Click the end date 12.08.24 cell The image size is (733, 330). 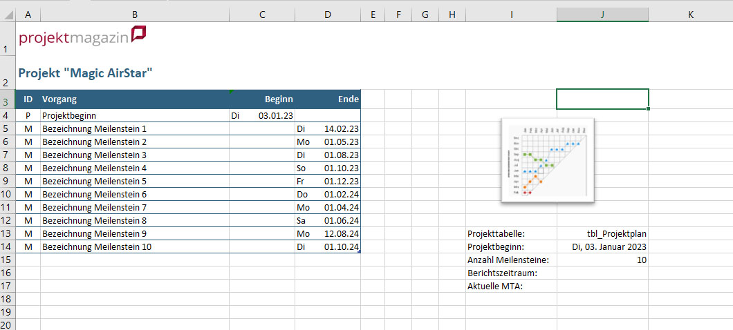point(328,233)
